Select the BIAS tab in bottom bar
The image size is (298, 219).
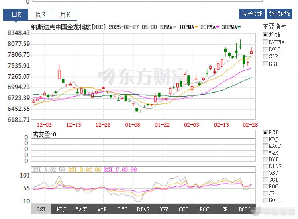143,209
